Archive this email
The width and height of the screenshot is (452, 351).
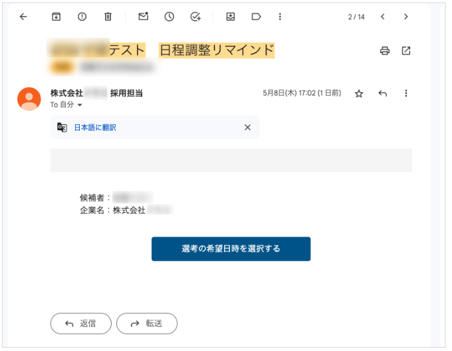(56, 17)
